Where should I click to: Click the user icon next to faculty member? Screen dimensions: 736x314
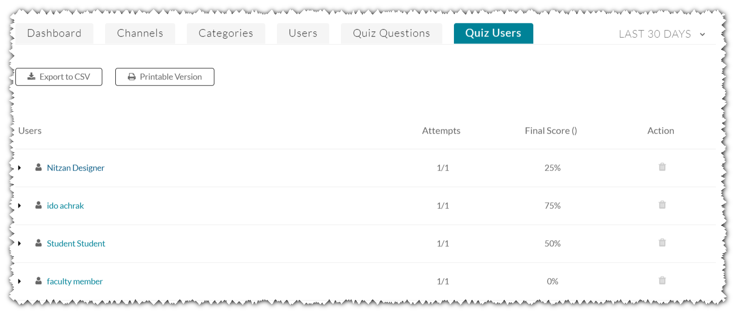[x=38, y=280]
